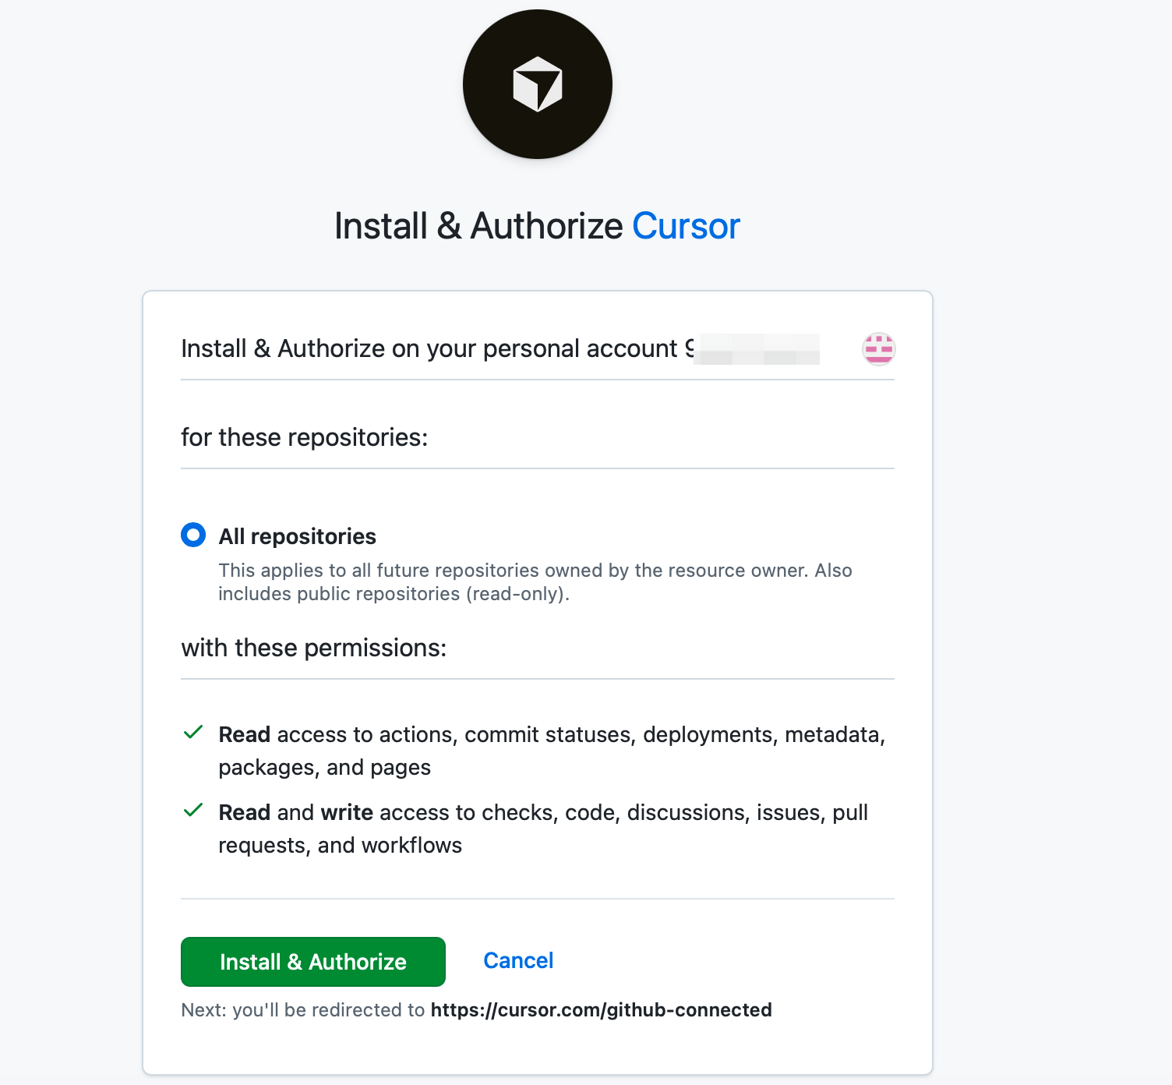Click the "for these repositories:" section heading

[305, 437]
